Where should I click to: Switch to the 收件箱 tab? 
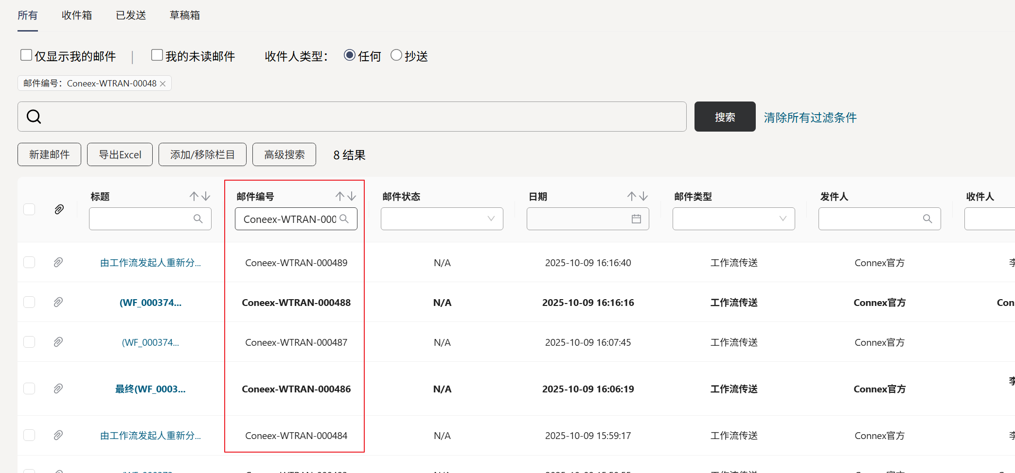pos(77,16)
